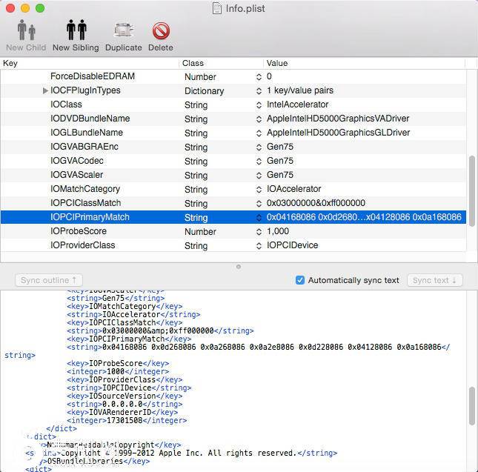Sort by the Key column header
Viewport: 478px width, 472px height.
(89, 64)
